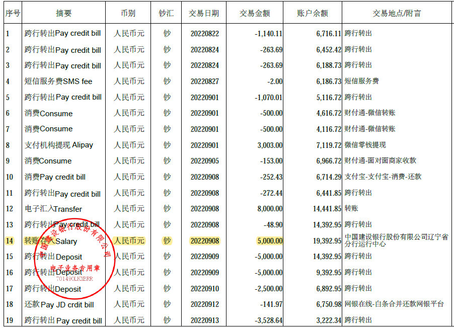The image size is (454, 328).
Task: Click the 支付机构提现 Alipay summary cell
Action: (x=59, y=145)
